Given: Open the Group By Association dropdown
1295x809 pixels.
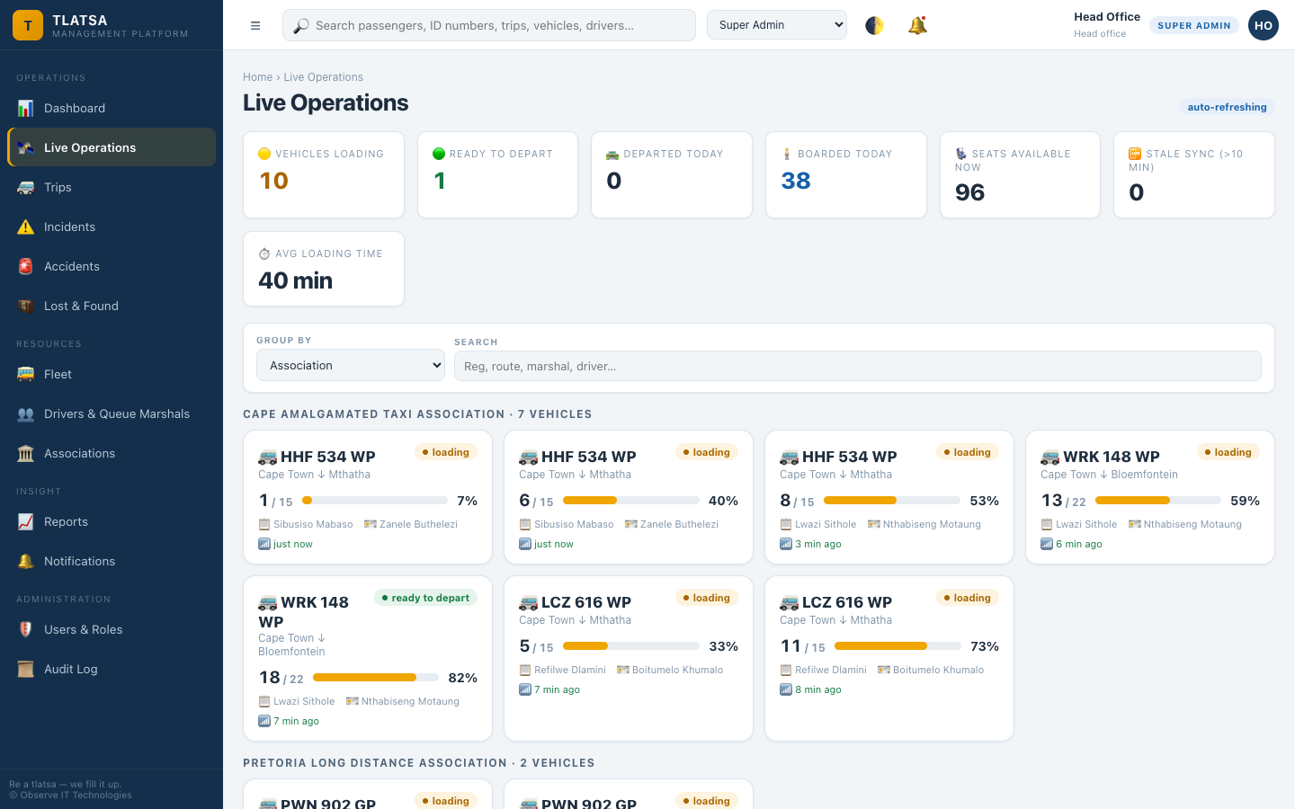Looking at the screenshot, I should 351,365.
